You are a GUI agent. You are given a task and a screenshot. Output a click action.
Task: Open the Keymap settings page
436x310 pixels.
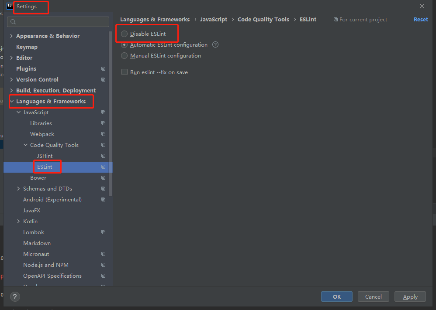(27, 47)
